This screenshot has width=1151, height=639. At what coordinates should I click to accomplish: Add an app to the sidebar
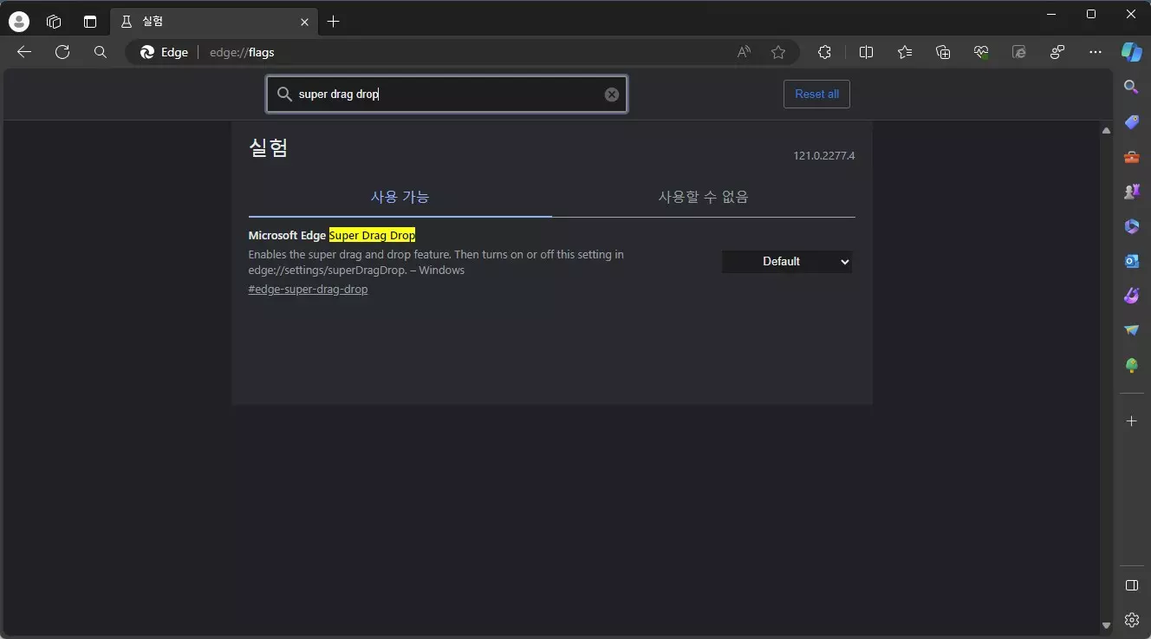[x=1131, y=421]
